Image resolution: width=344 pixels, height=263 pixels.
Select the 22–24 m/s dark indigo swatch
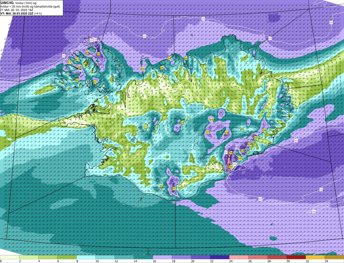click(220, 257)
